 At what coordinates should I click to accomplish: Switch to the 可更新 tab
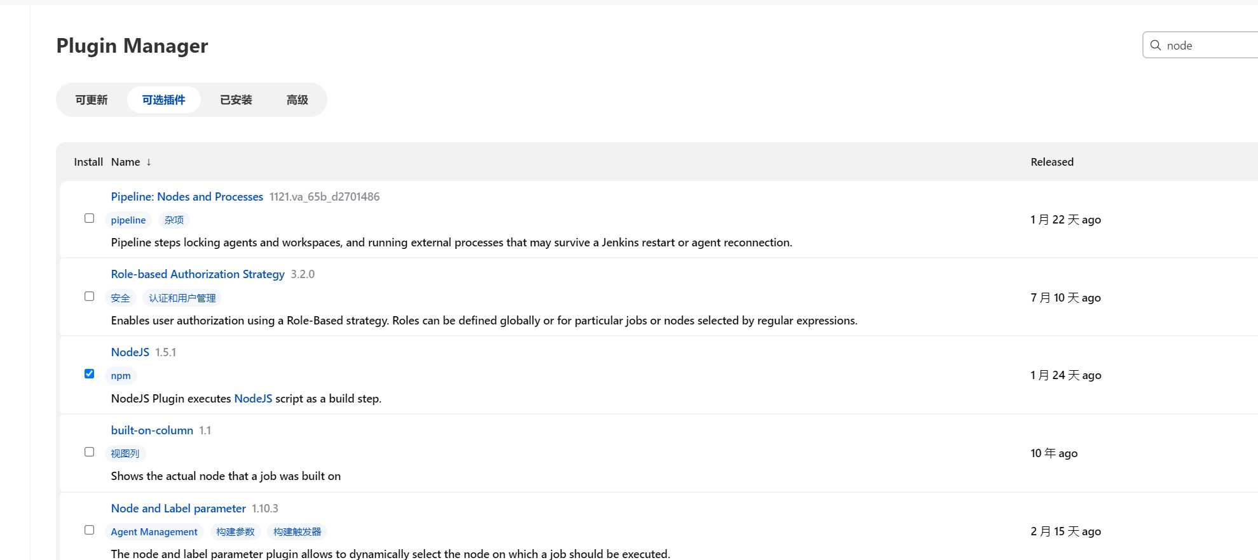[x=92, y=100]
